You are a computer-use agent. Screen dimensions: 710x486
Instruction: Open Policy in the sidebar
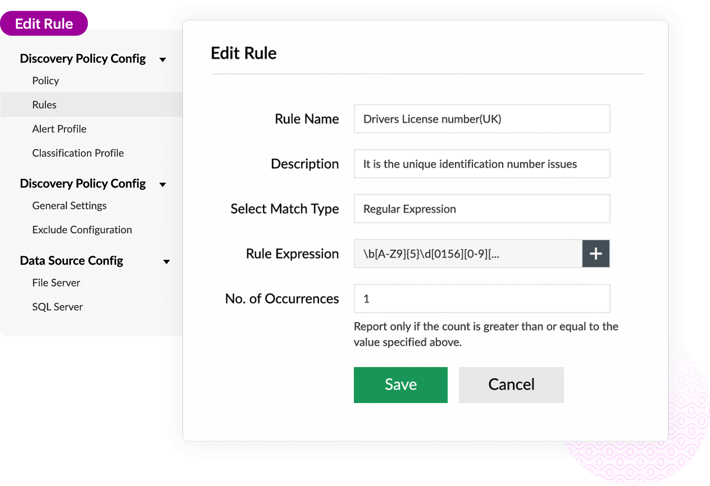coord(46,80)
